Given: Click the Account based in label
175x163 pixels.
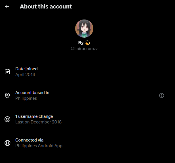Looking at the screenshot, I should click(32, 93).
